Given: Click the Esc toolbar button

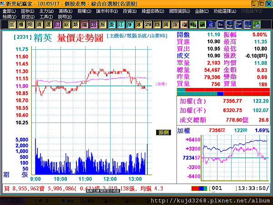Looking at the screenshot, I should coord(220,25).
